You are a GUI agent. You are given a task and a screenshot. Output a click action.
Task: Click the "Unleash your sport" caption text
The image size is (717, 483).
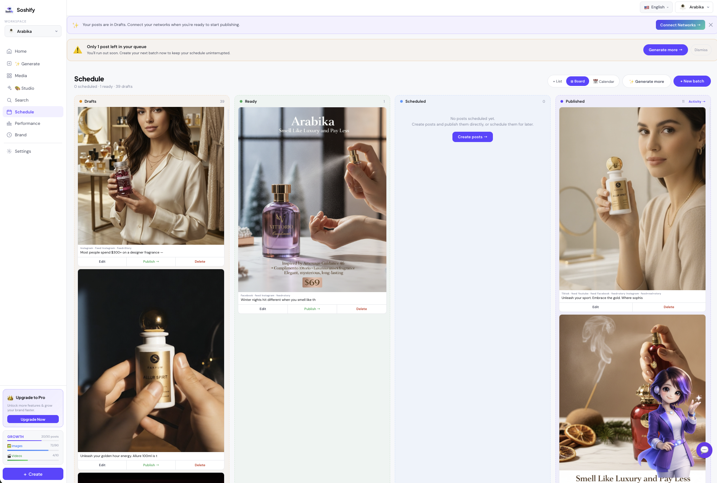coord(602,298)
